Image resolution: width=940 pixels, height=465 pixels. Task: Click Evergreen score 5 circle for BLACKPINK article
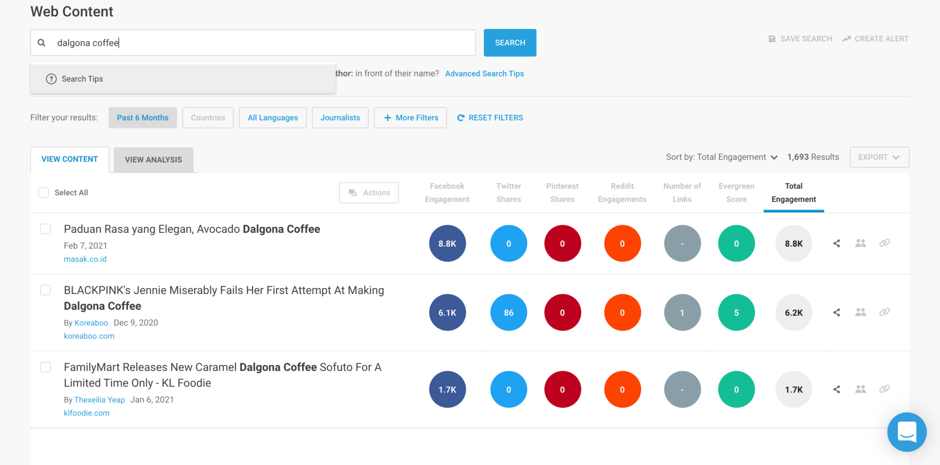pyautogui.click(x=736, y=312)
